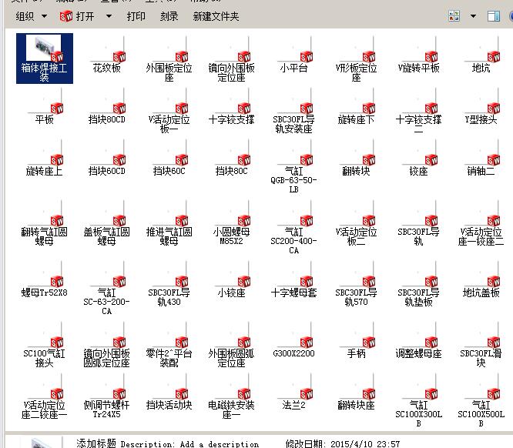Viewport: 513px width, 448px height.
Task: Click the 打印 toolbar button
Action: [136, 16]
